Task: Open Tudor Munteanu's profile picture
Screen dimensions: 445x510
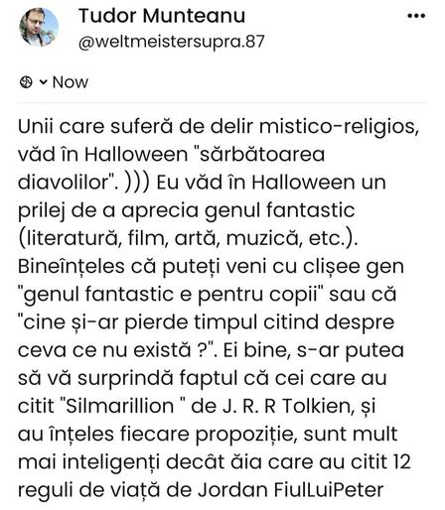Action: click(39, 27)
